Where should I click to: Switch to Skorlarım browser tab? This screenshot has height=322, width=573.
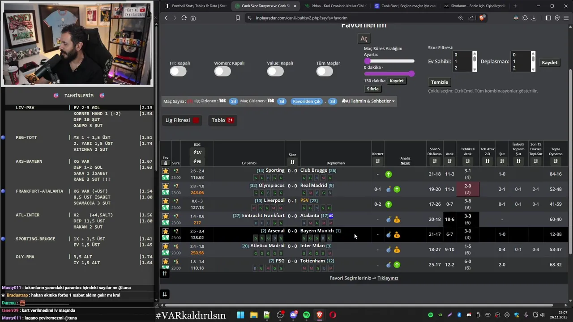coord(475,6)
